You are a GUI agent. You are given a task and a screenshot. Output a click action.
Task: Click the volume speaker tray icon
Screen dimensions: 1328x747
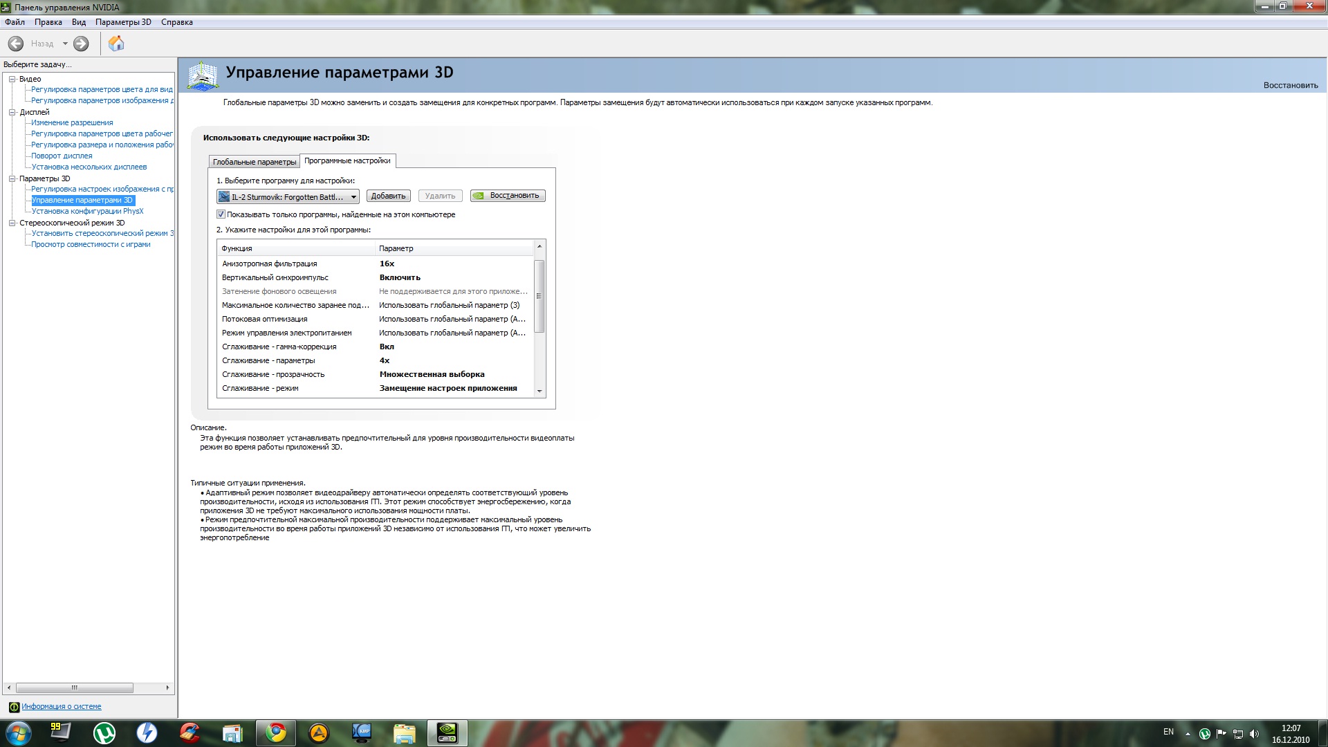click(1254, 734)
